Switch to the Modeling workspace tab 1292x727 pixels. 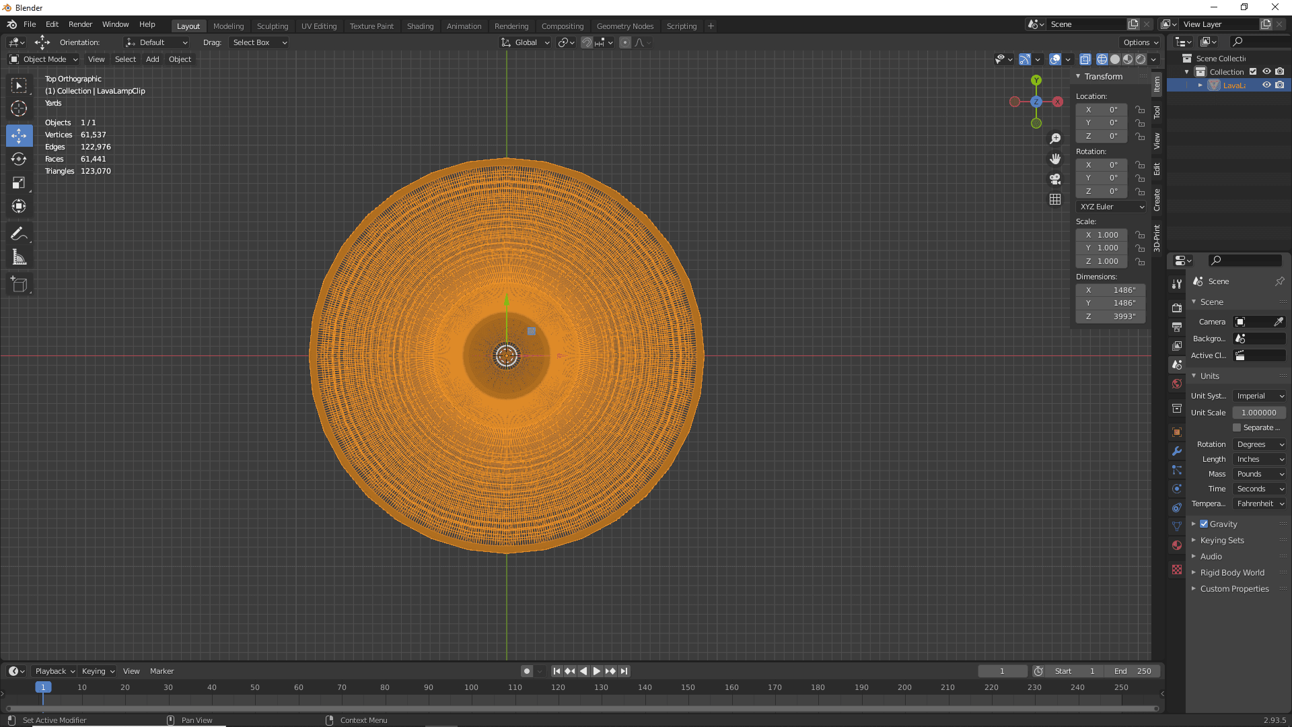(x=228, y=26)
